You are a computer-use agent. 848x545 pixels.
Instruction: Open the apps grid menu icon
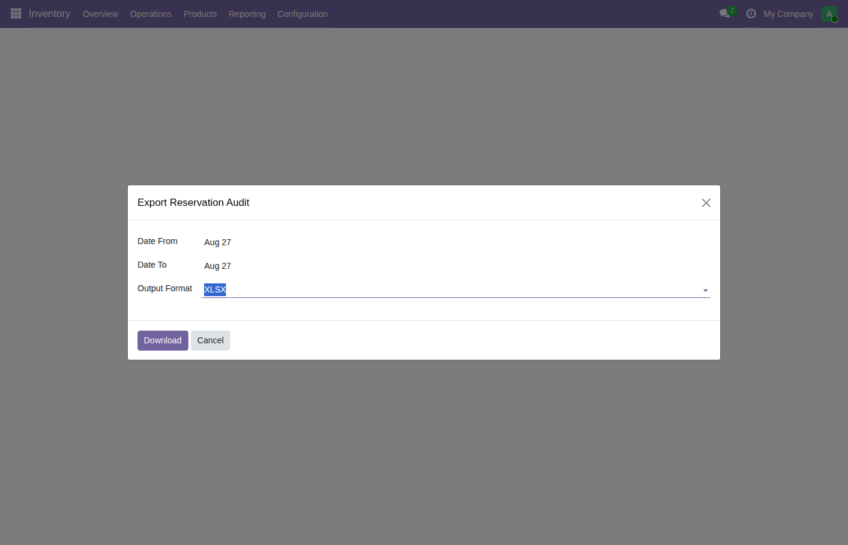pos(16,13)
